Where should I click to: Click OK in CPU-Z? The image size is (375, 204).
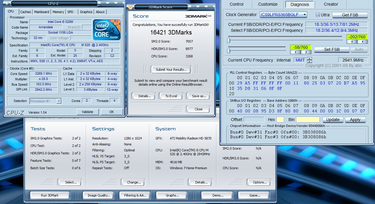click(x=111, y=112)
